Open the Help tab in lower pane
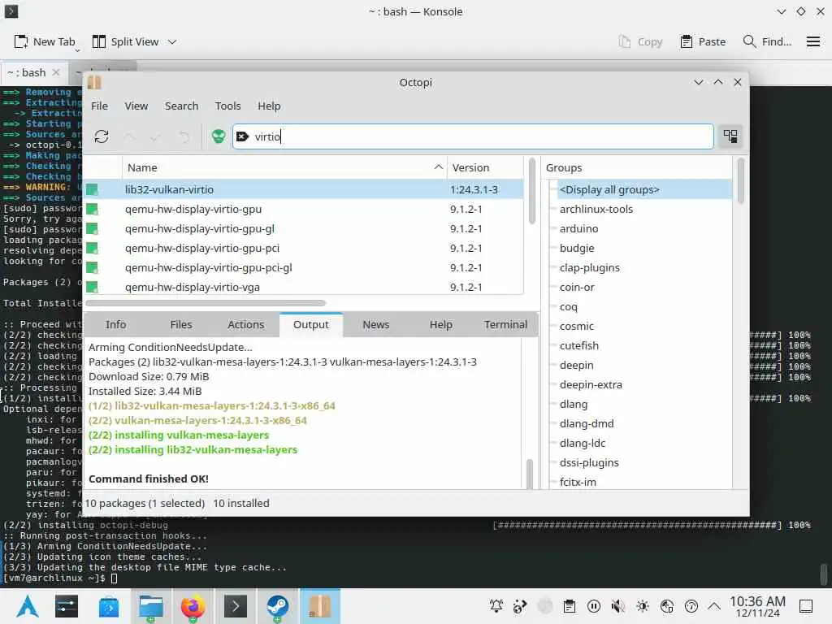The width and height of the screenshot is (832, 624). coord(441,324)
